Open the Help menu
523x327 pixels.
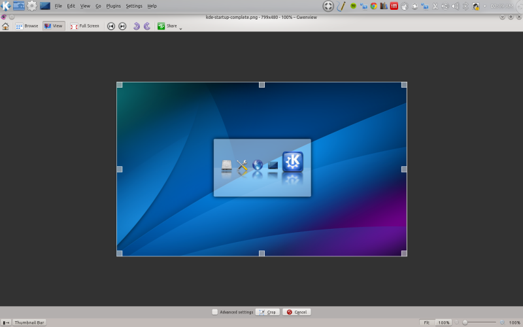coord(152,6)
